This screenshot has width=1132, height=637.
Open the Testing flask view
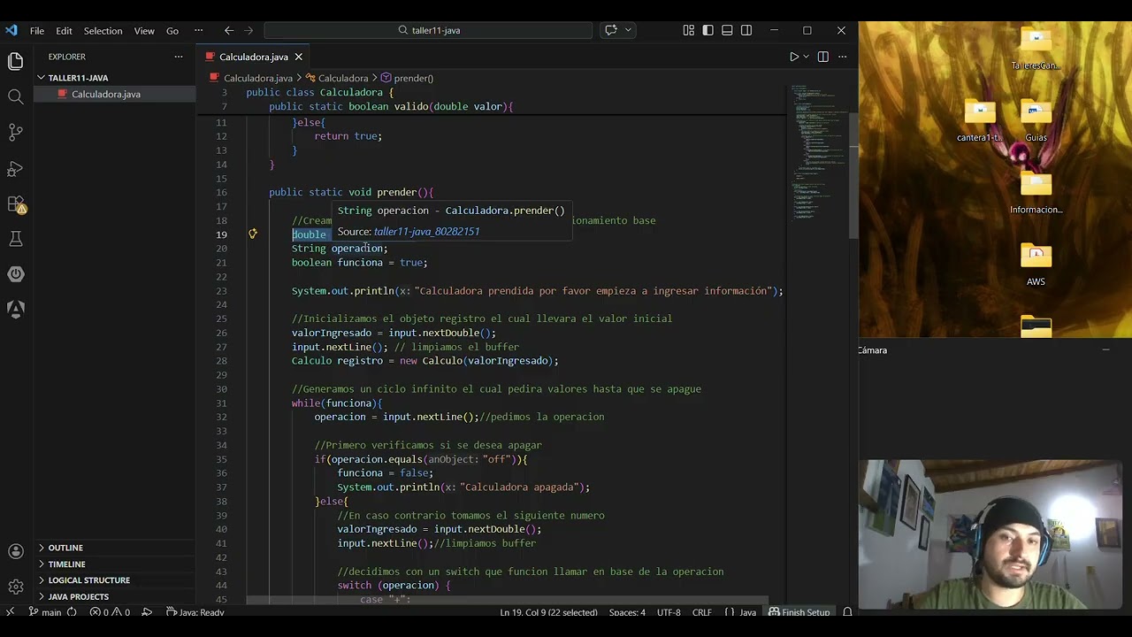tap(15, 239)
